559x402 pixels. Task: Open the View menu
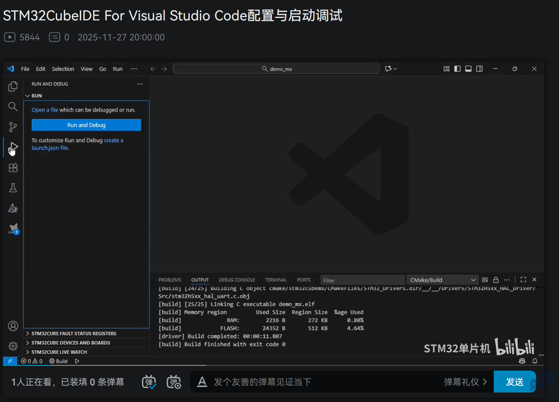86,69
